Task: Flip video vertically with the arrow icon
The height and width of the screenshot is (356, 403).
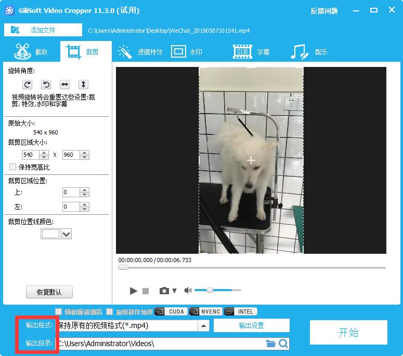Action: click(x=83, y=84)
